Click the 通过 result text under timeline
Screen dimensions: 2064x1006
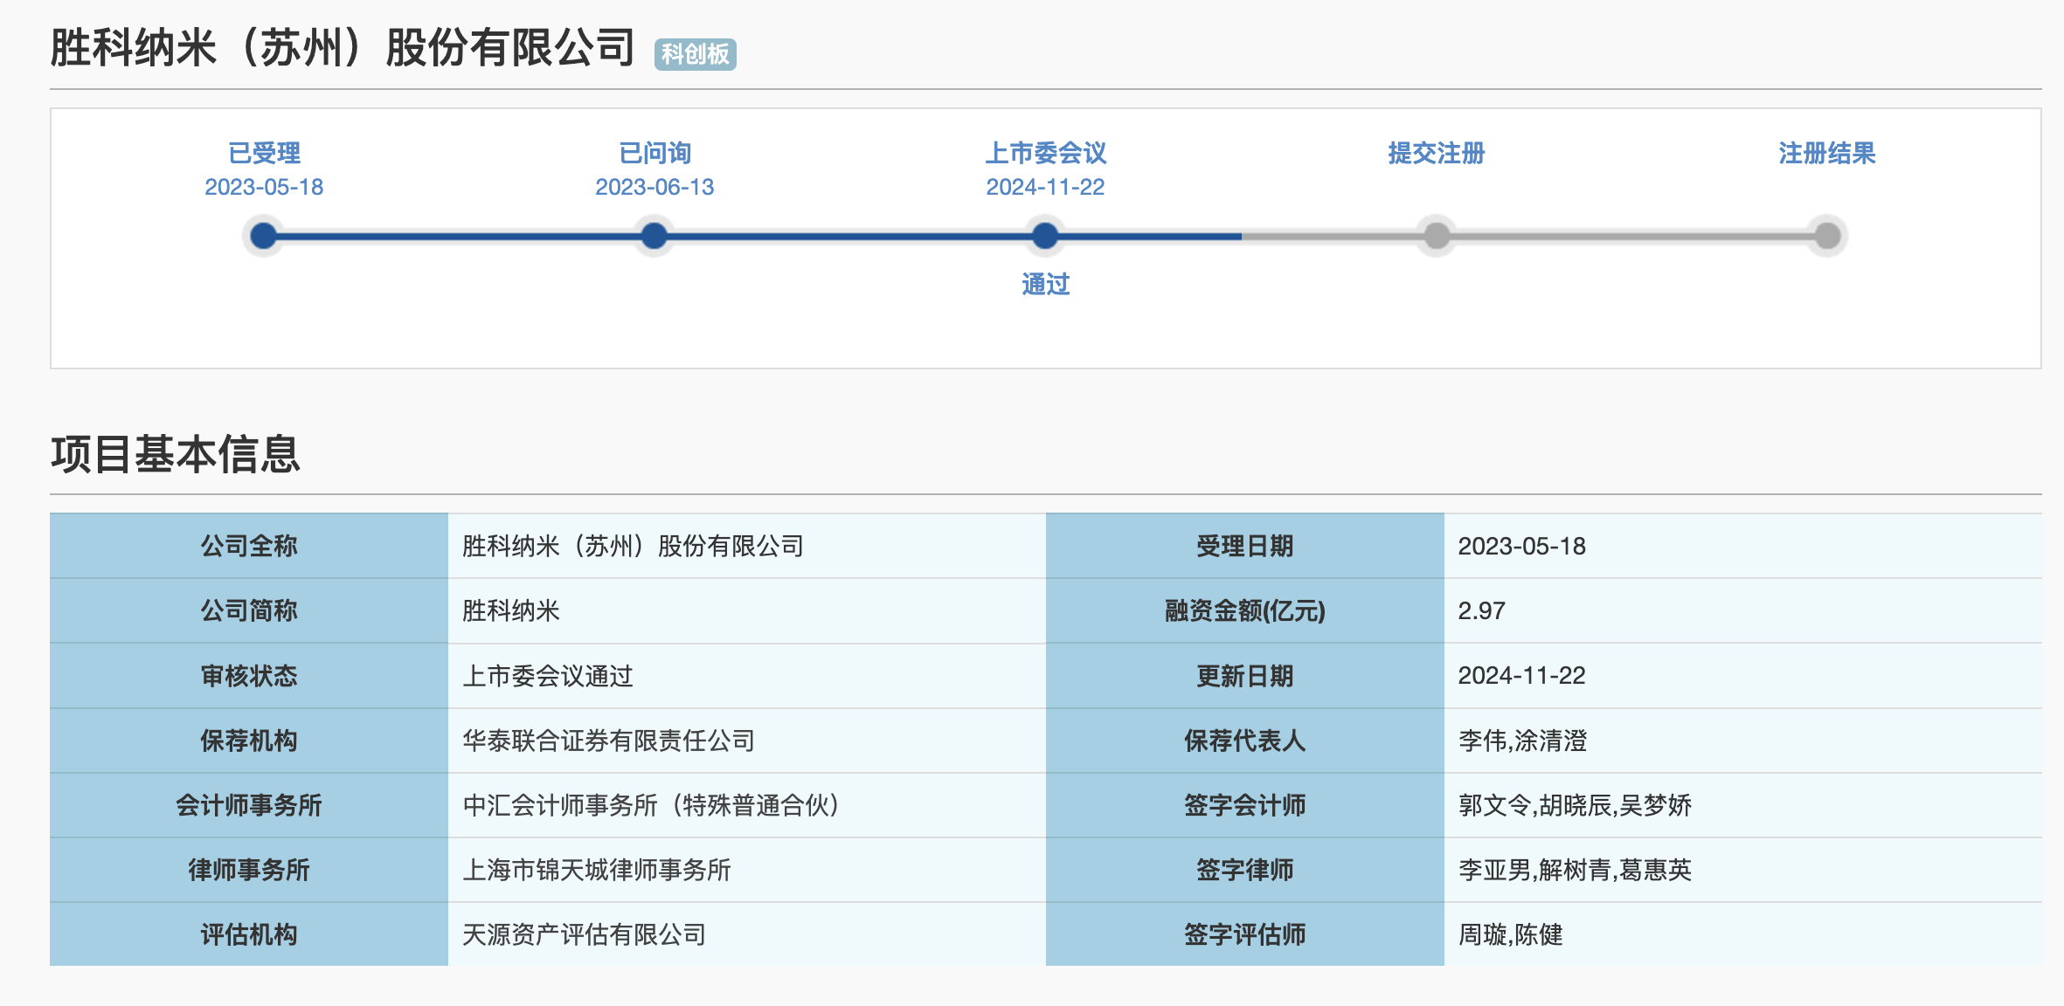[x=1045, y=285]
